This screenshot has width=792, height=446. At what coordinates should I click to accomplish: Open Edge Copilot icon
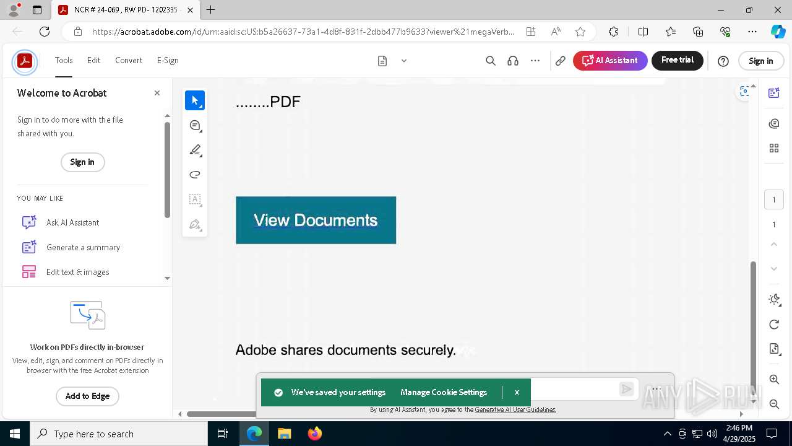[778, 32]
